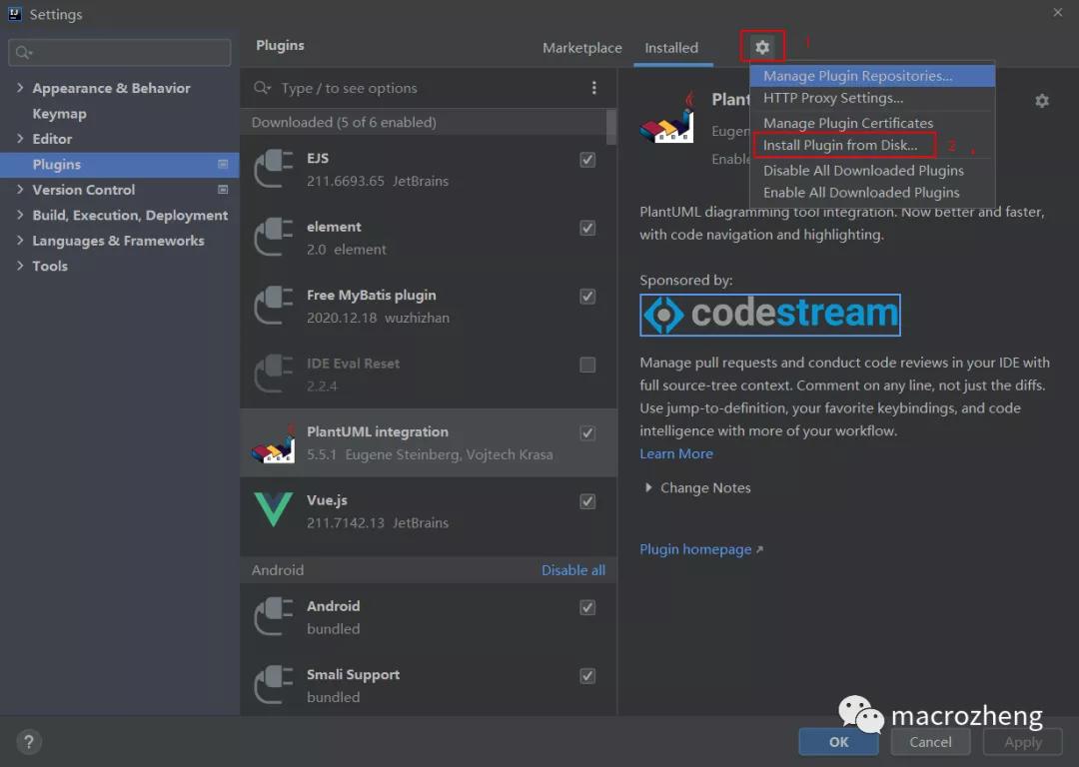Screen dimensions: 1079x767
Task: Click the codestream sponsor banner
Action: pyautogui.click(x=770, y=315)
